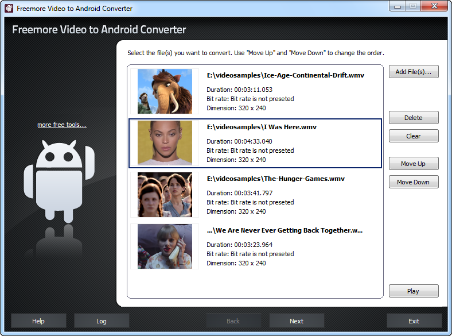The width and height of the screenshot is (452, 336).
Task: Close the converter window
Action: coord(434,6)
